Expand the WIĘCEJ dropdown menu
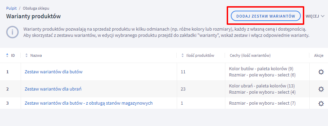 [315, 16]
